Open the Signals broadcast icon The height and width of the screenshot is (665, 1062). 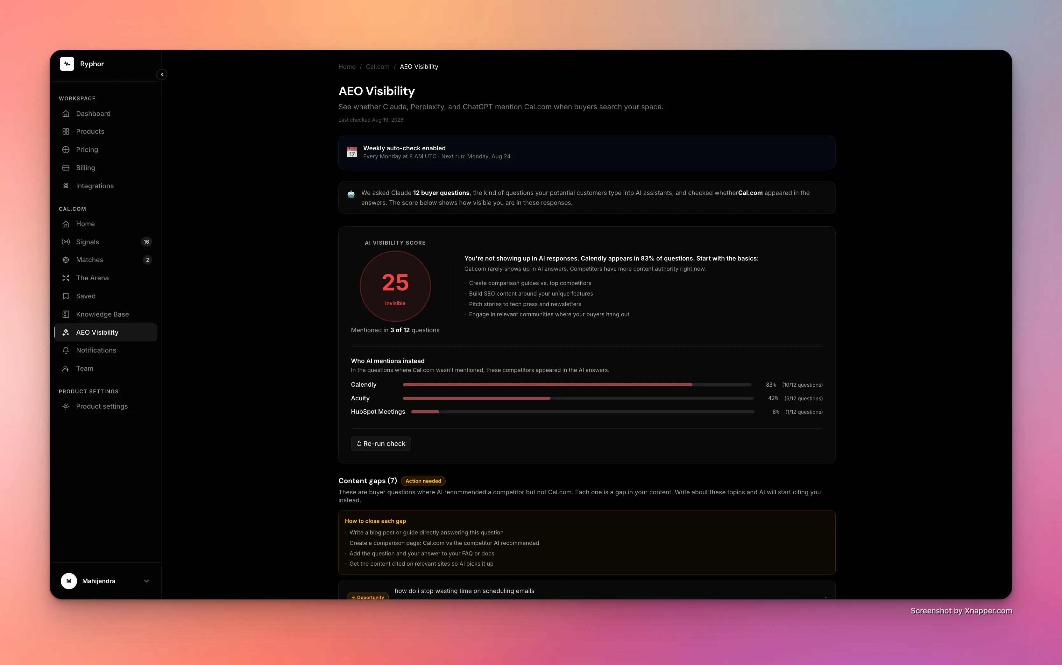tap(66, 242)
